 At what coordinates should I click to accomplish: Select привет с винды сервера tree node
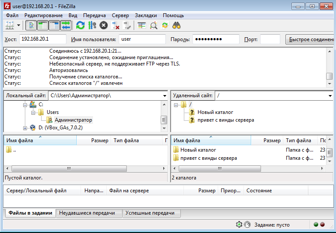coord(225,120)
